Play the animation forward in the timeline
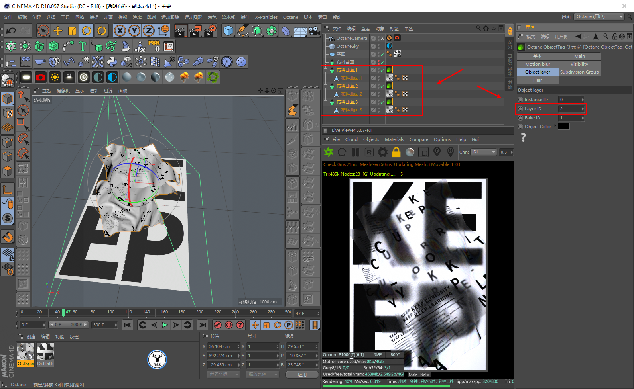Screen dimensions: 634x389 tap(165, 325)
